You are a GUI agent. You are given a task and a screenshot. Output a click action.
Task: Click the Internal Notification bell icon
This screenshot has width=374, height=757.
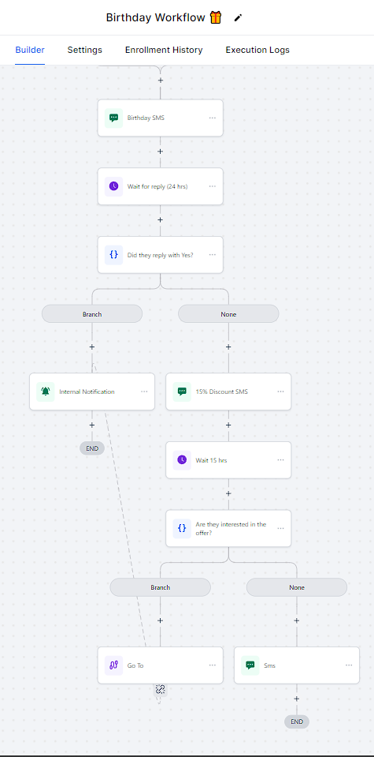click(45, 392)
